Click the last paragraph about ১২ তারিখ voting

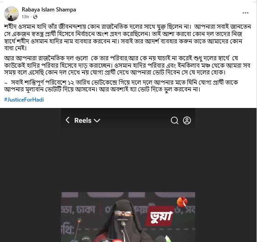click(121, 86)
